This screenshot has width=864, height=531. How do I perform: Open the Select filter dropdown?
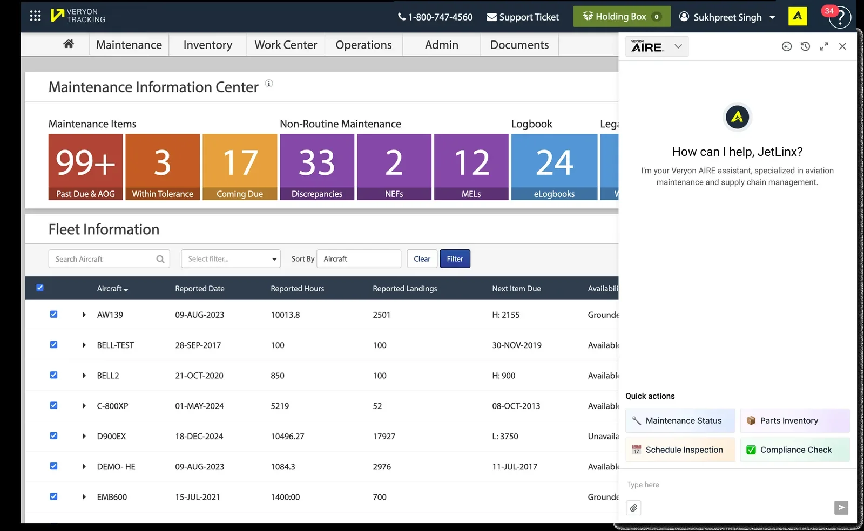(x=231, y=259)
